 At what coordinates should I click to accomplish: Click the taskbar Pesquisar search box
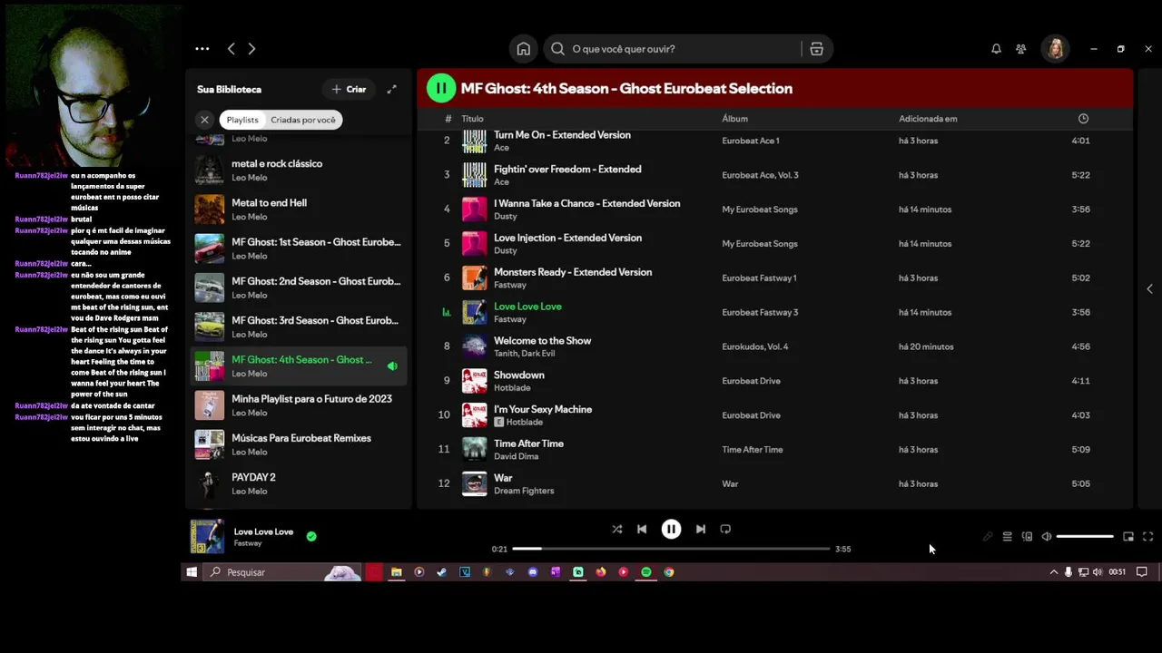click(x=282, y=572)
